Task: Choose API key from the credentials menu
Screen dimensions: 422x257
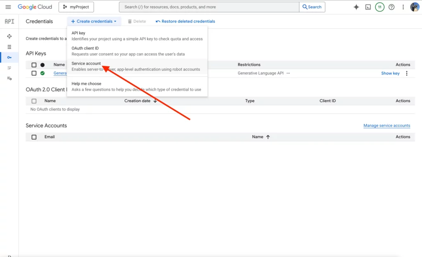Action: pyautogui.click(x=137, y=36)
